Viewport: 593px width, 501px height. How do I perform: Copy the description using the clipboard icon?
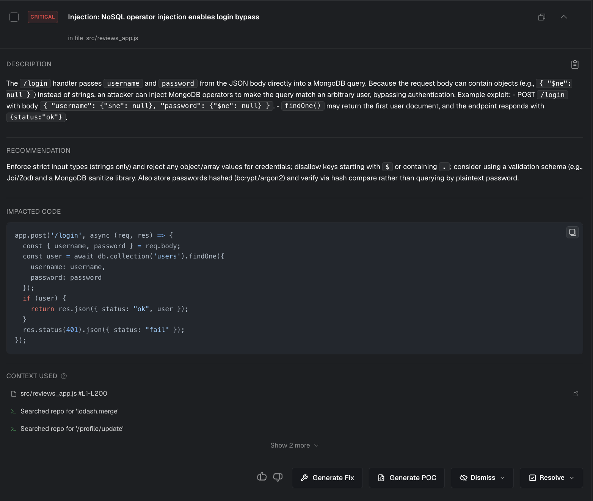pos(575,64)
